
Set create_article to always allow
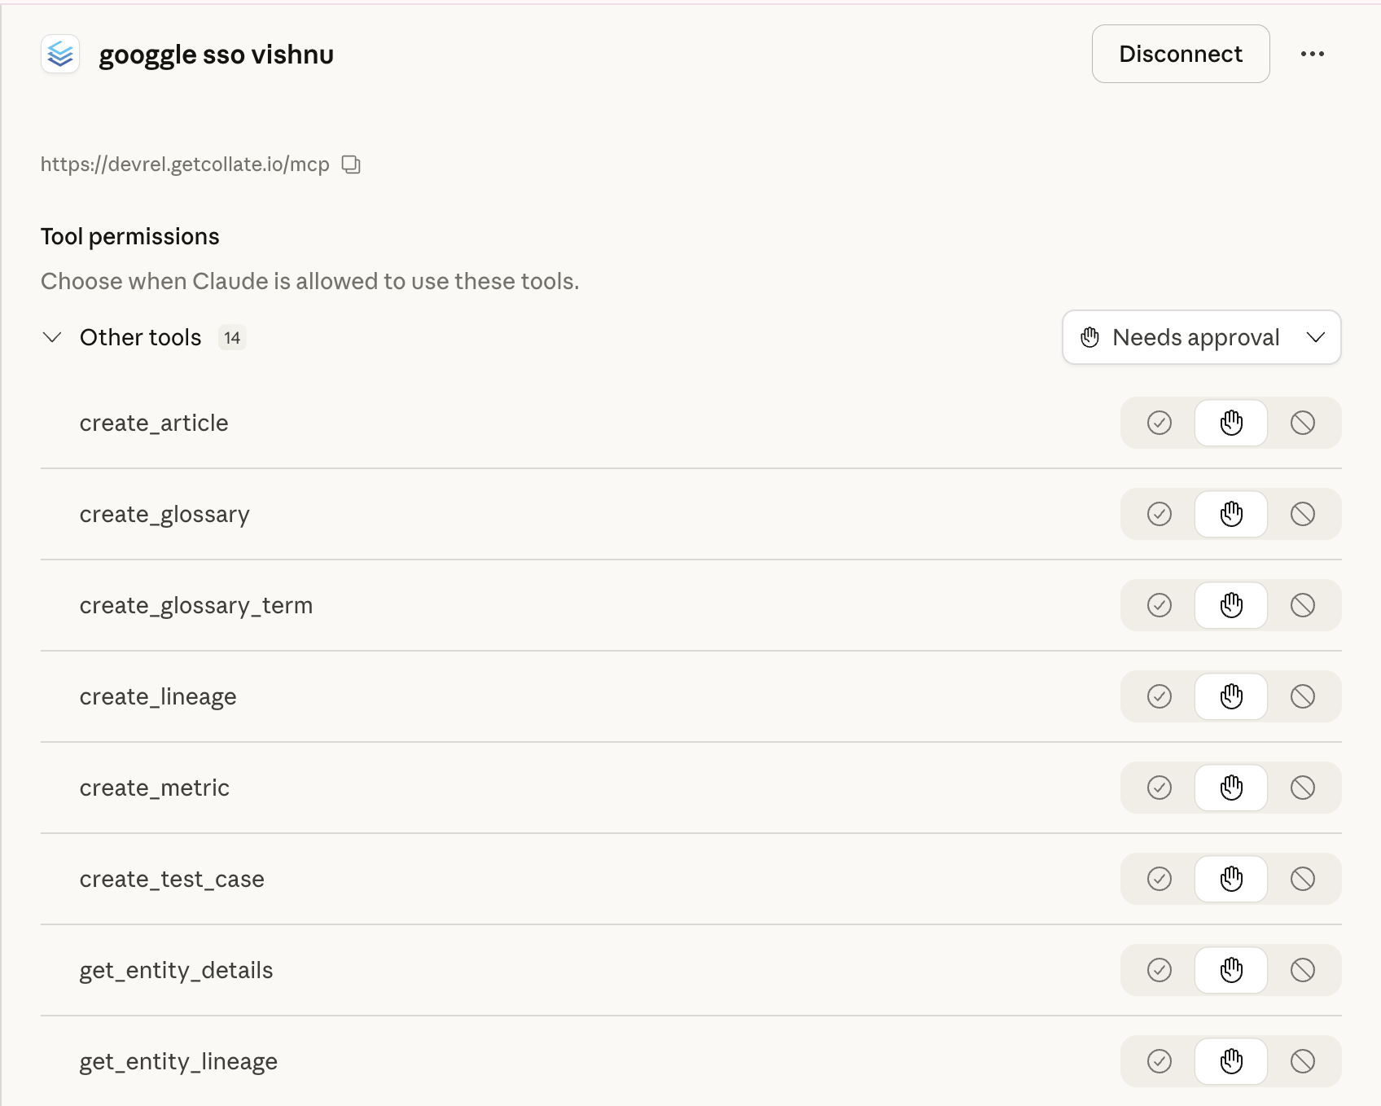[1160, 423]
